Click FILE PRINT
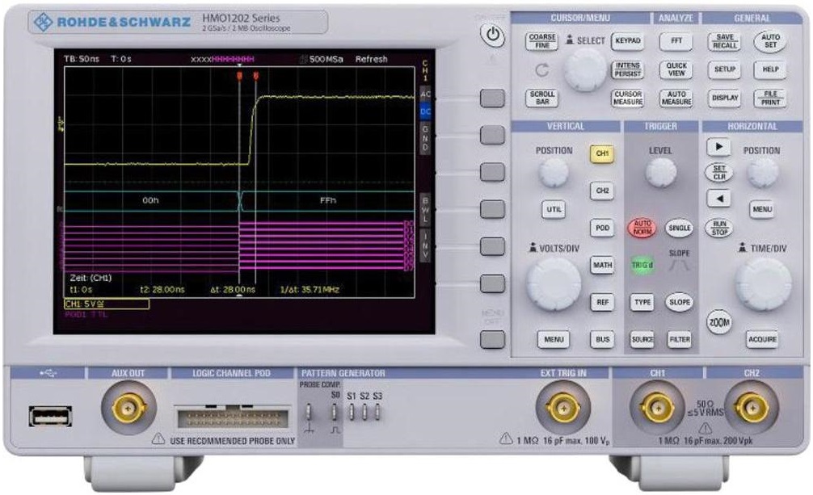Screen dimensions: 813x495 [770, 98]
